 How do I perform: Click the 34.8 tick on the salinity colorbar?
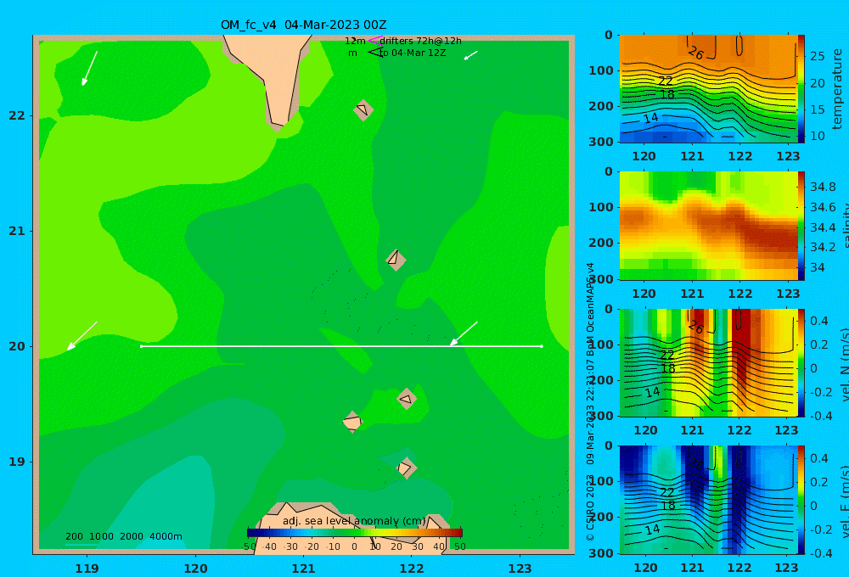(823, 187)
